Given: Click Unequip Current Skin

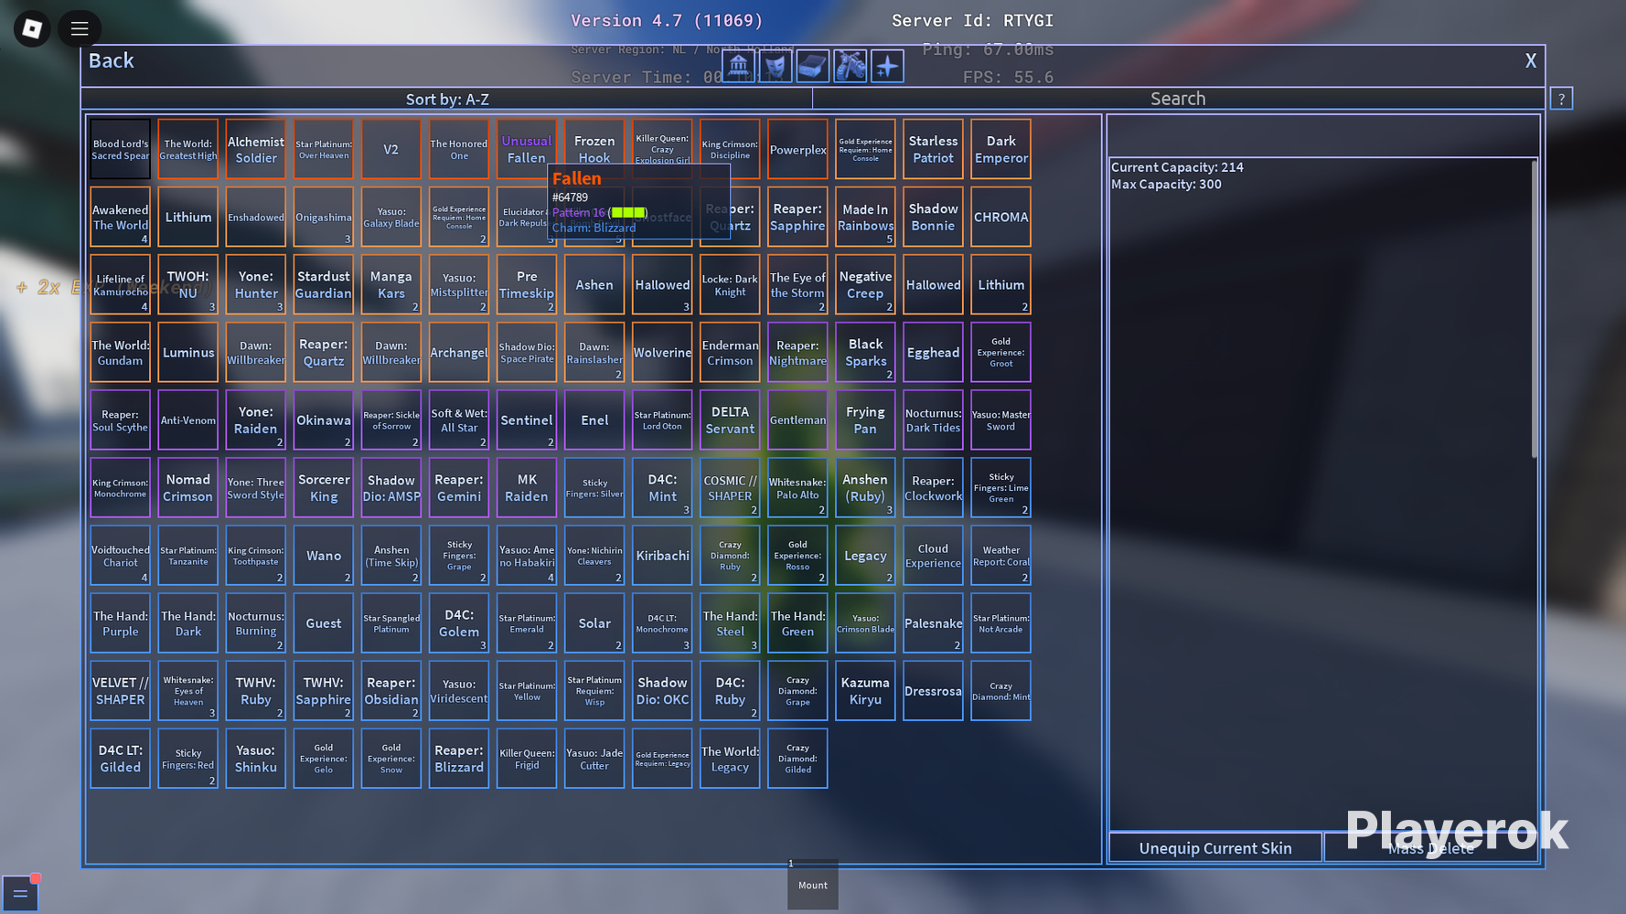Looking at the screenshot, I should tap(1215, 848).
